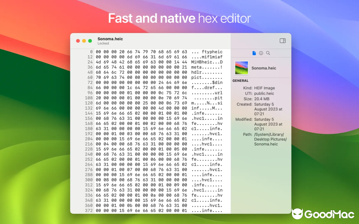Switch to the info inspector tab icon
This screenshot has height=224, width=359.
click(261, 53)
